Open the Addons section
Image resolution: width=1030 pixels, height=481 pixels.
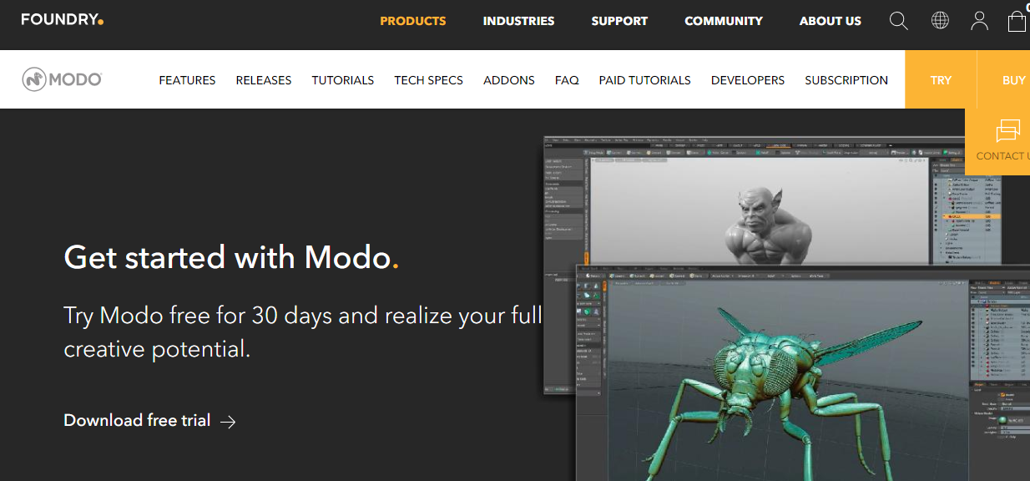click(509, 80)
